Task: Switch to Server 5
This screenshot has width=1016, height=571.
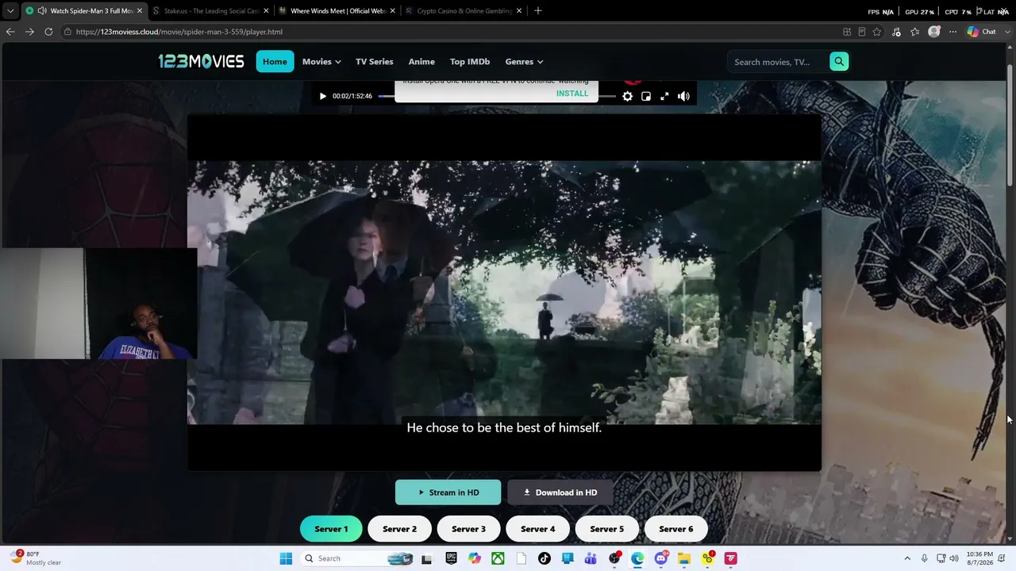Action: 606,529
